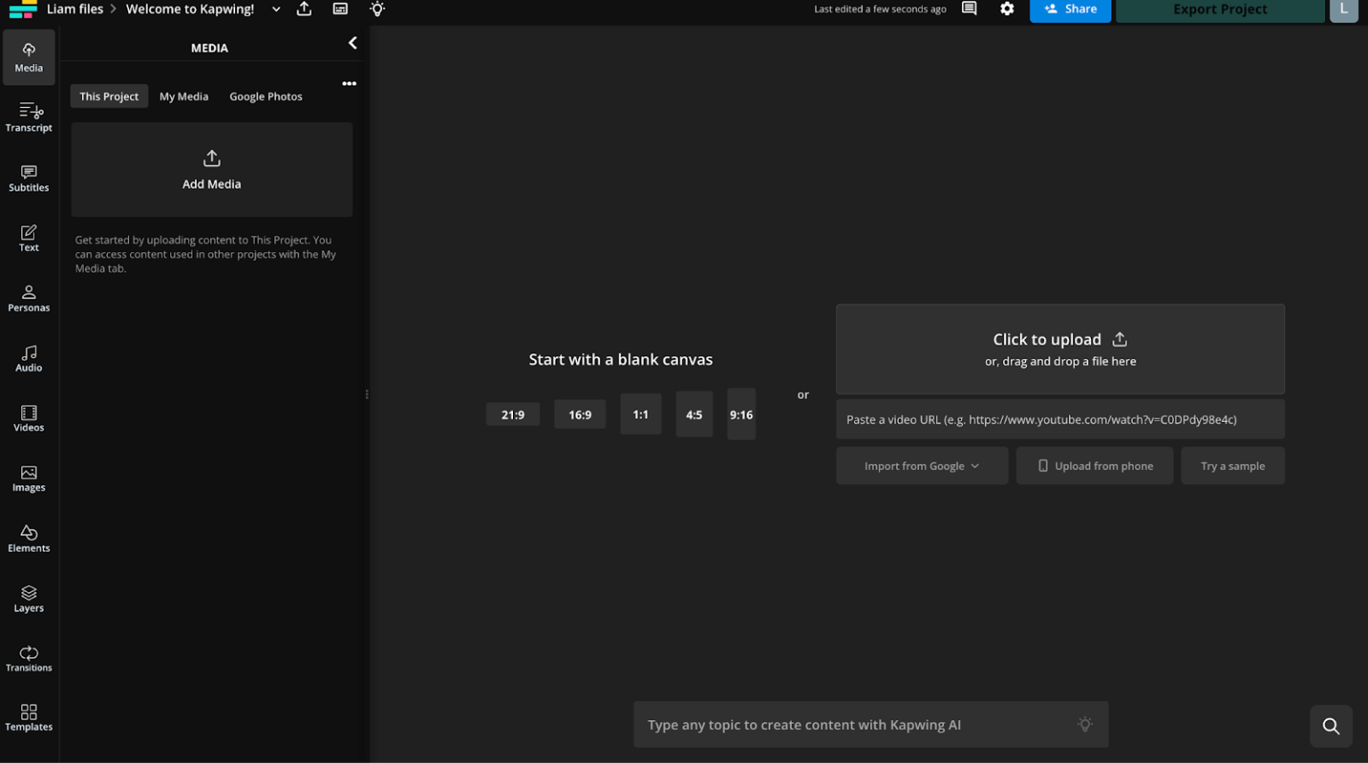Click the Try a sample button
1368x763 pixels.
tap(1232, 466)
